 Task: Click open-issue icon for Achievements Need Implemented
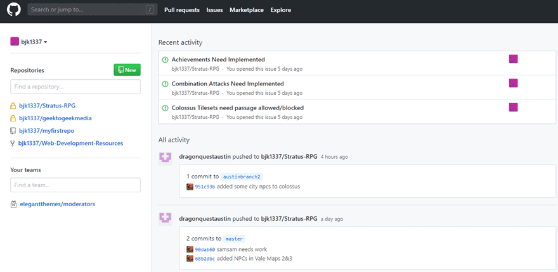pos(165,59)
